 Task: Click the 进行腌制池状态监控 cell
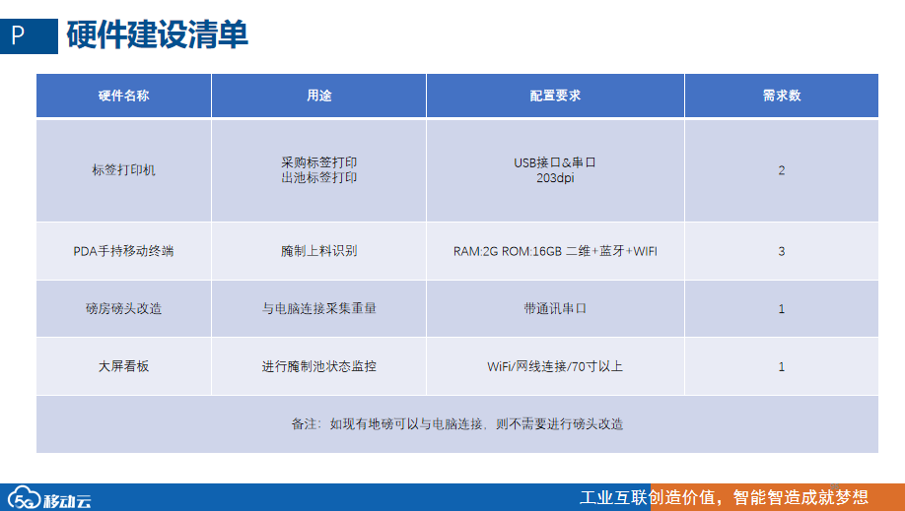click(x=318, y=366)
